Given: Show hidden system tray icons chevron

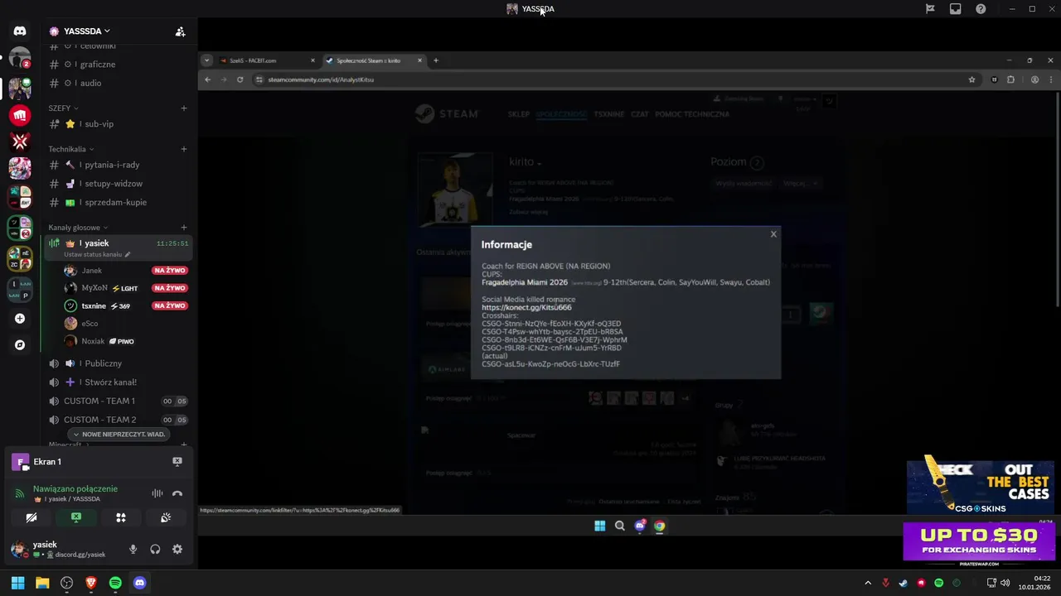Looking at the screenshot, I should 868,583.
